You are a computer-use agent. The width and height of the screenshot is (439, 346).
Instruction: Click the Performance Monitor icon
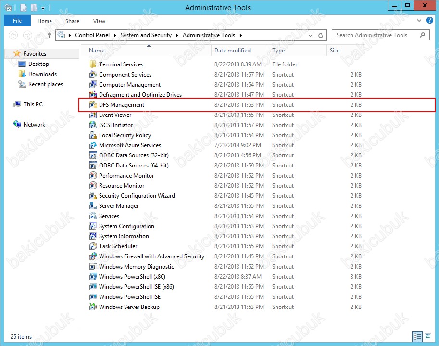(x=93, y=175)
